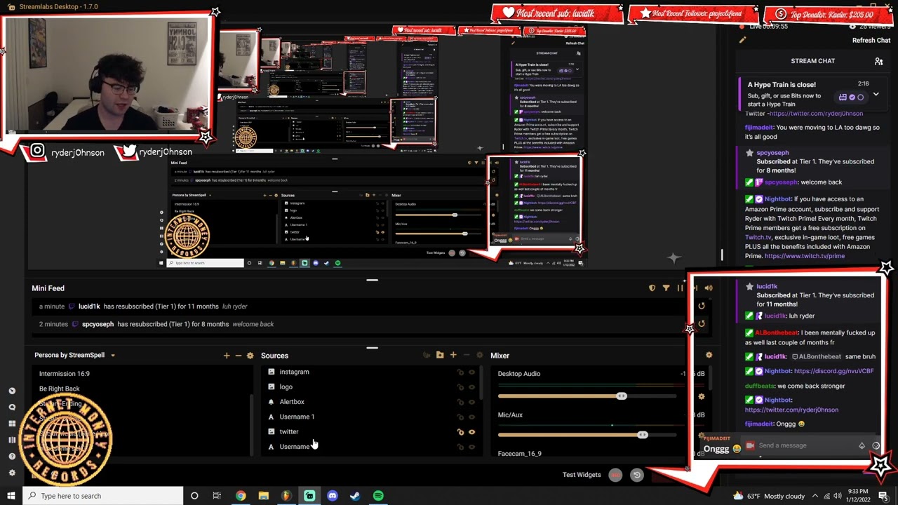This screenshot has width=898, height=505.
Task: Mute event sounds in Mini Feed
Action: pyautogui.click(x=708, y=288)
